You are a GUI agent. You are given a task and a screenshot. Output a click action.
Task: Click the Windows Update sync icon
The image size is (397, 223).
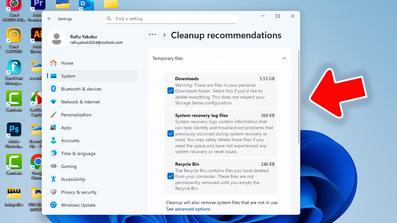53,205
